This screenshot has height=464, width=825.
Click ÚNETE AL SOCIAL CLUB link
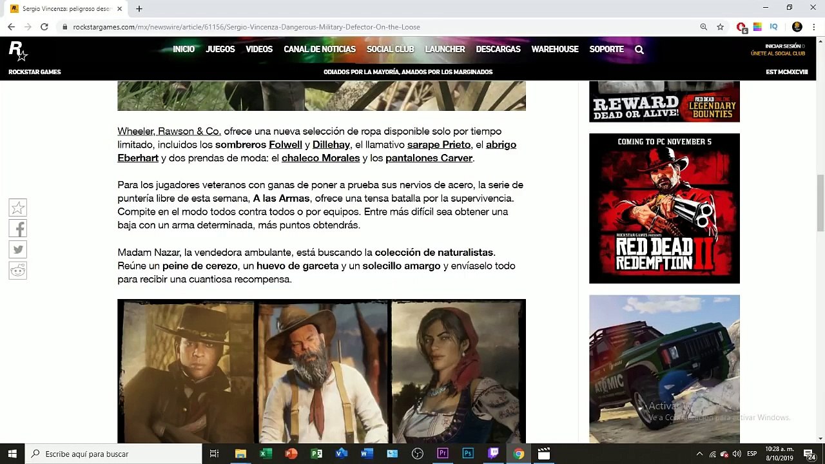tap(778, 53)
